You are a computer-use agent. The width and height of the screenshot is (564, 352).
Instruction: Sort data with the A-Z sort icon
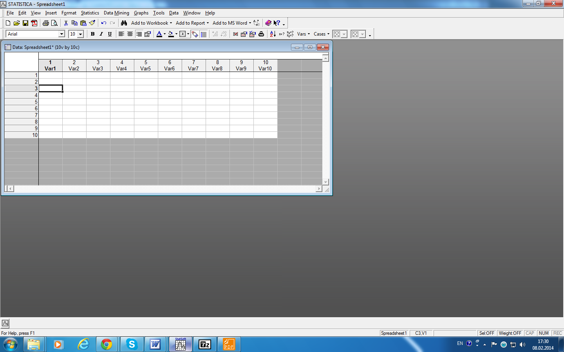point(273,34)
